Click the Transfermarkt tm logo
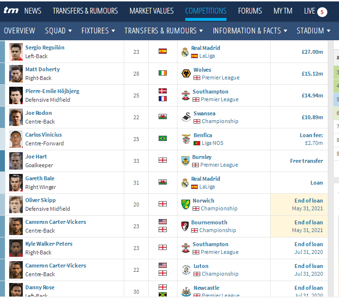The image size is (339, 298). [11, 10]
